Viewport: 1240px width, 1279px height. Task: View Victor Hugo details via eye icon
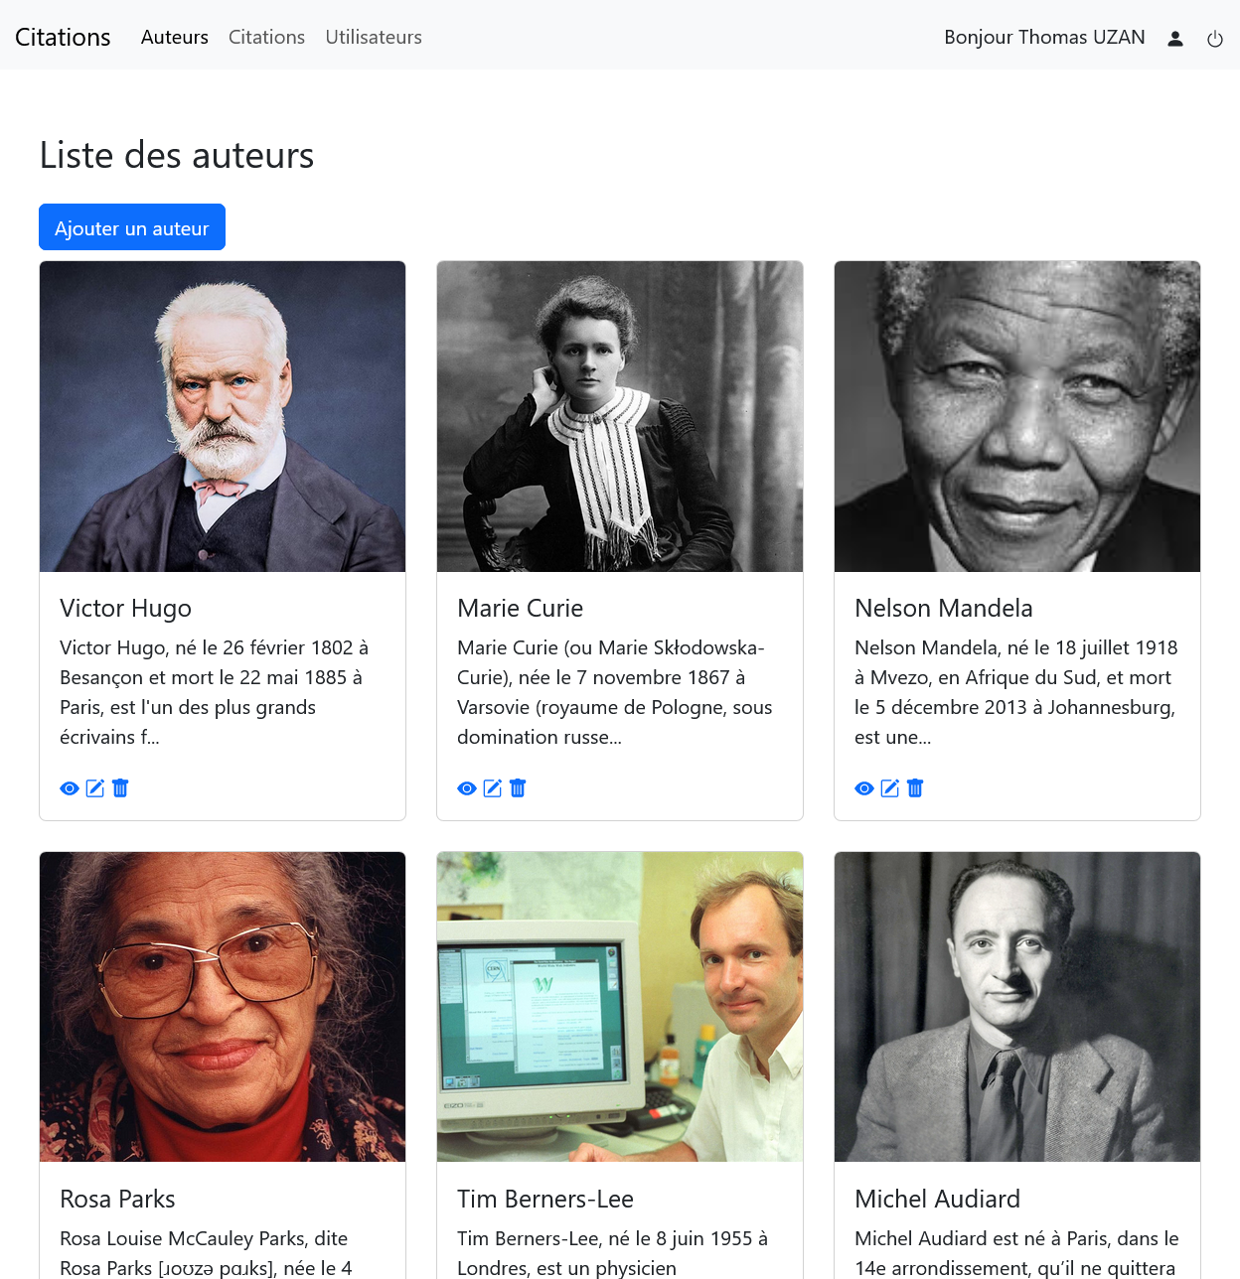(x=70, y=788)
